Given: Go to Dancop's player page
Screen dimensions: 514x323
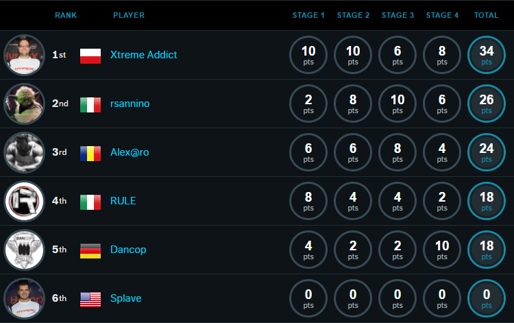Looking at the screenshot, I should point(128,250).
